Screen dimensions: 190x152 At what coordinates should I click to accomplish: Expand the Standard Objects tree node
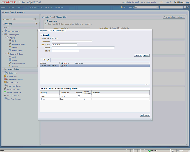(x=3, y=31)
